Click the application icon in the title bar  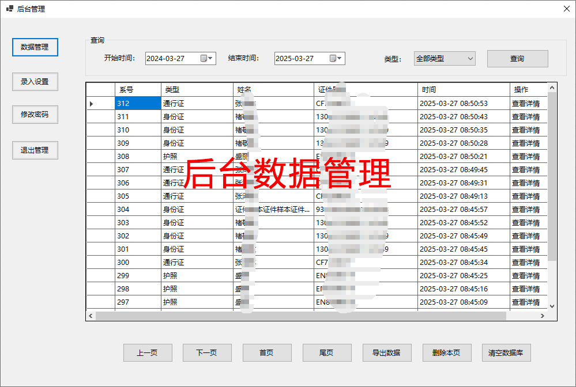tap(8, 8)
